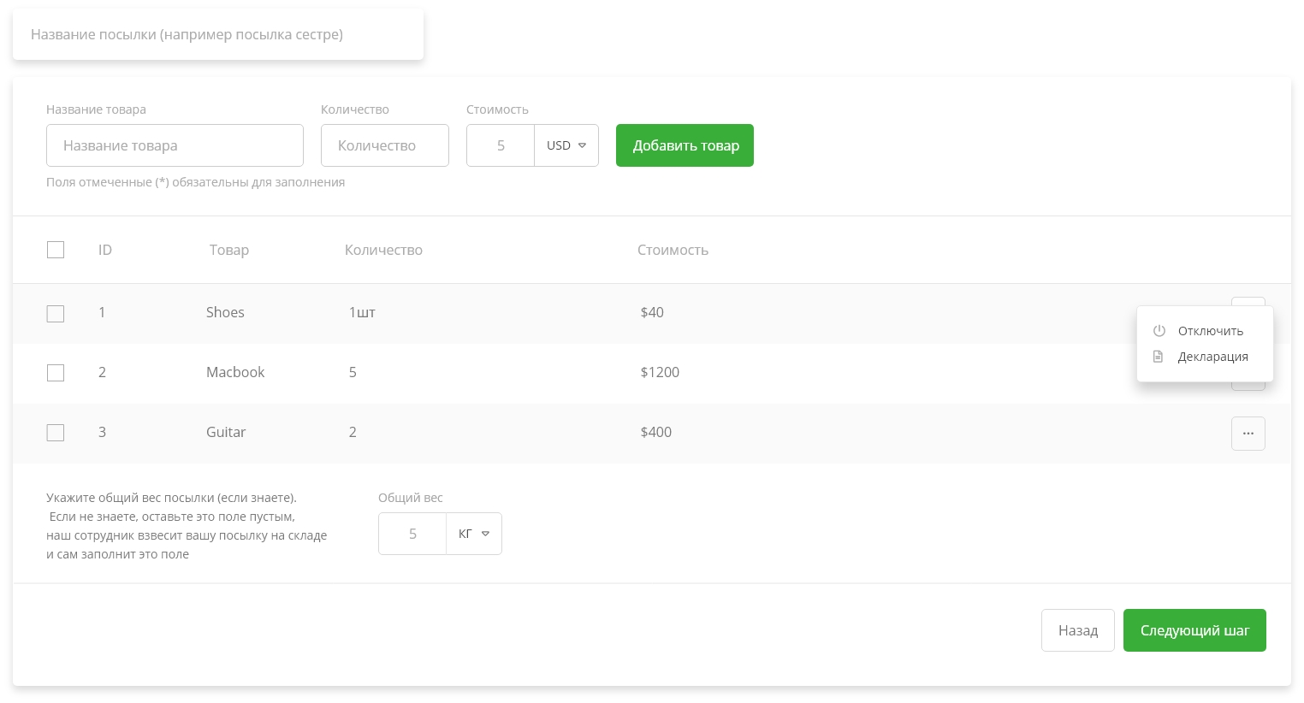Viewport: 1304px width, 703px height.
Task: Select Декларация in the popup menu
Action: pyautogui.click(x=1212, y=357)
